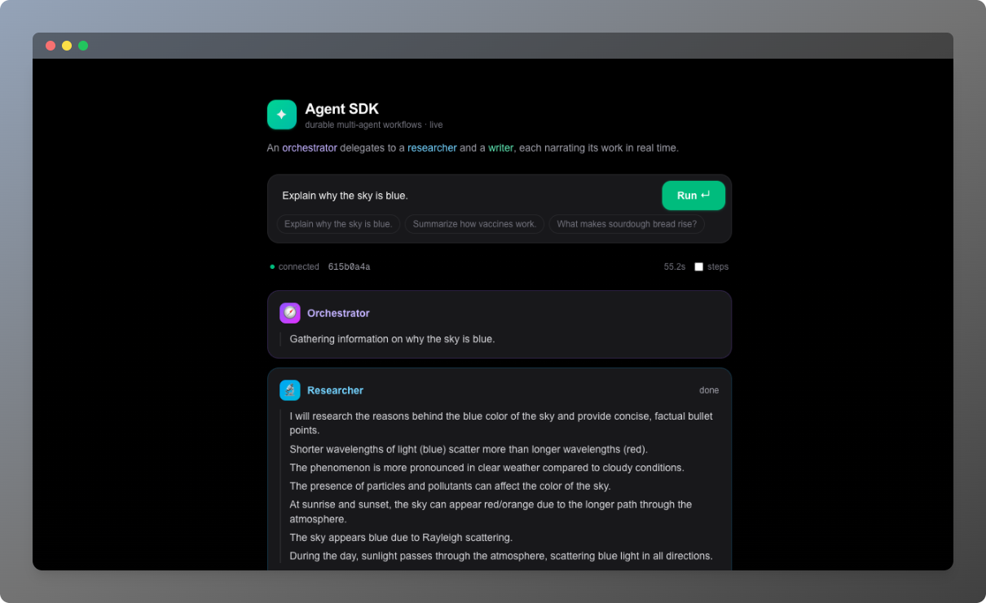The image size is (986, 603).
Task: Click the researcher highlighted word in description
Action: [432, 147]
